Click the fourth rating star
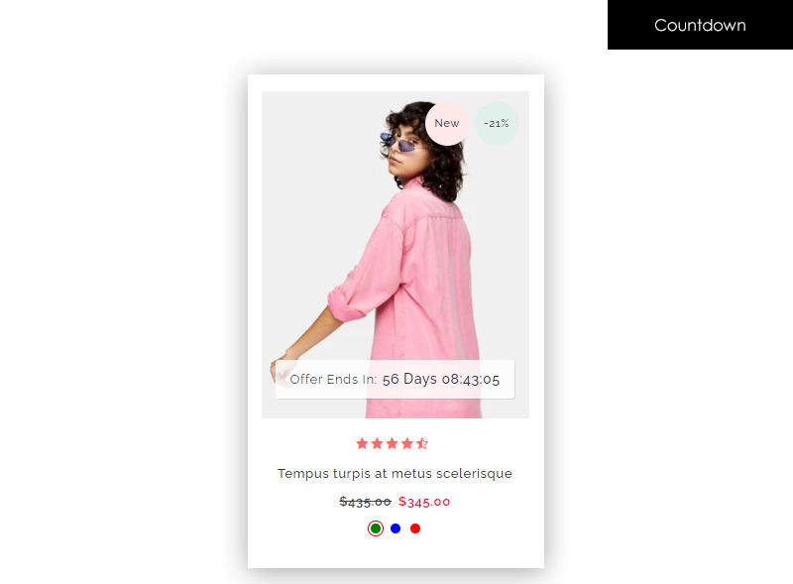The width and height of the screenshot is (793, 584). click(x=407, y=444)
